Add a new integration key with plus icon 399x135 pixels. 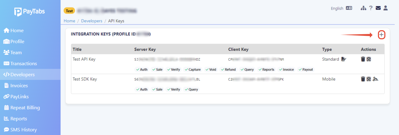382,35
